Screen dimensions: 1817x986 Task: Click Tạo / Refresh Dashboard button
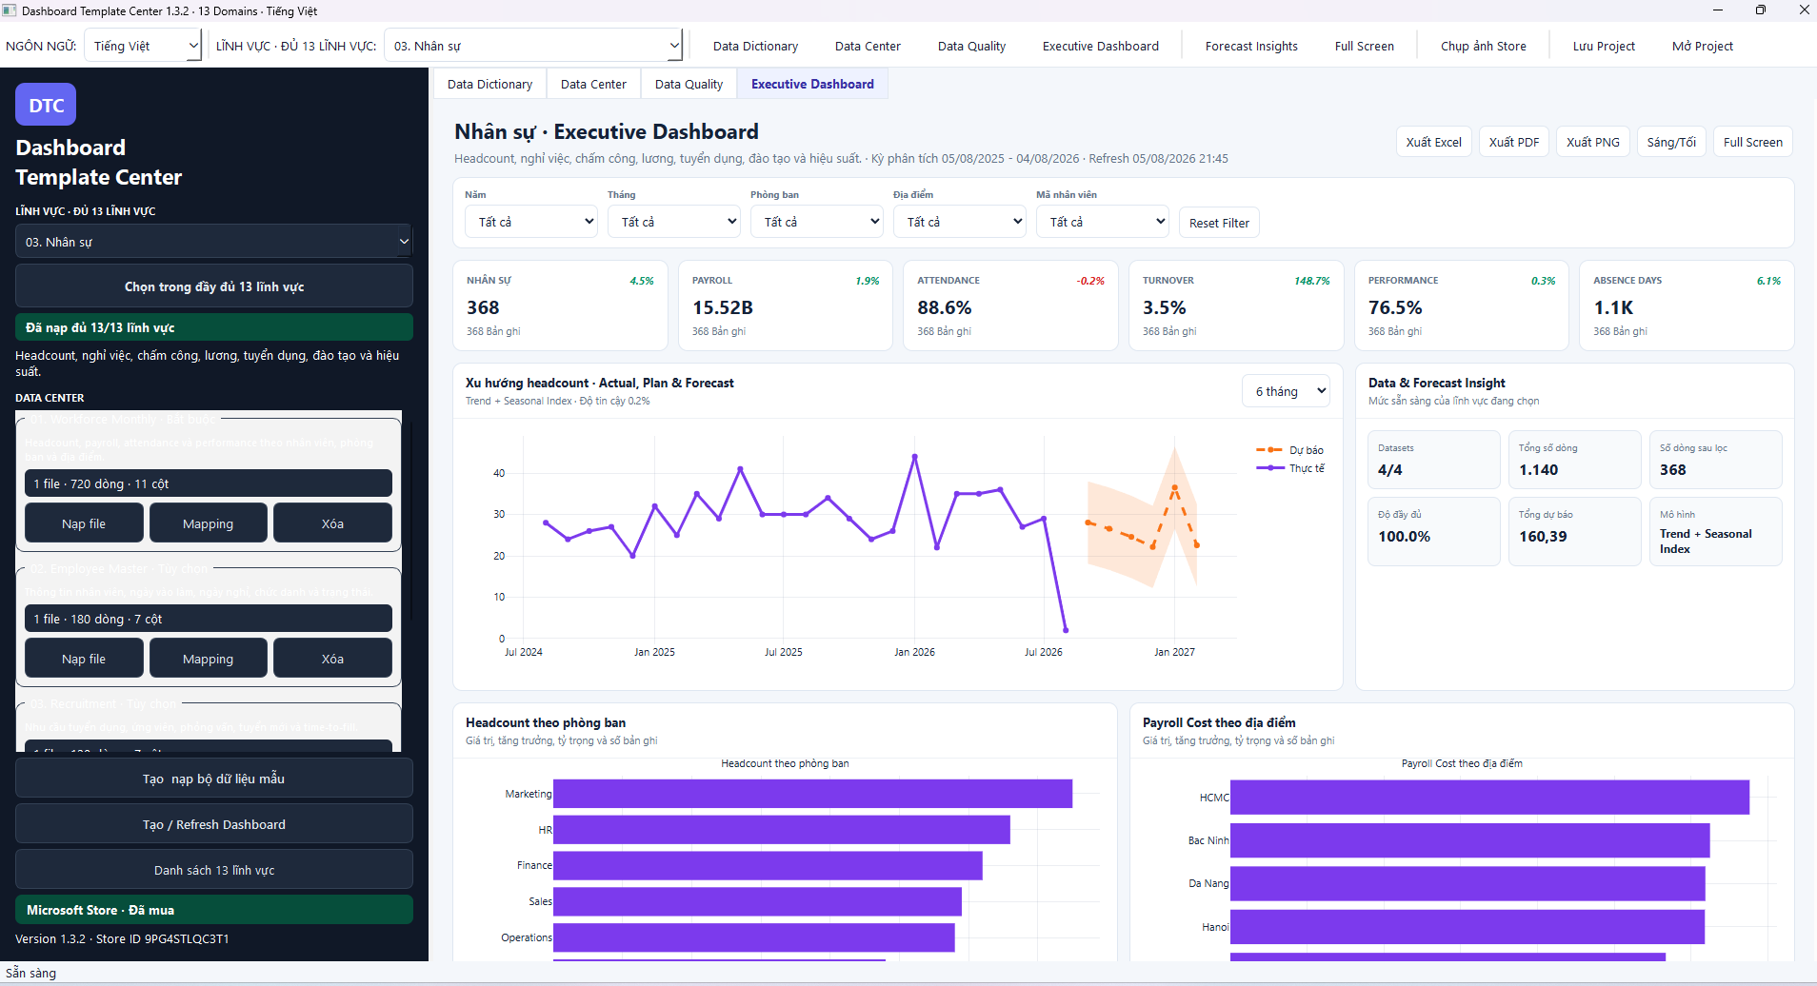click(214, 824)
